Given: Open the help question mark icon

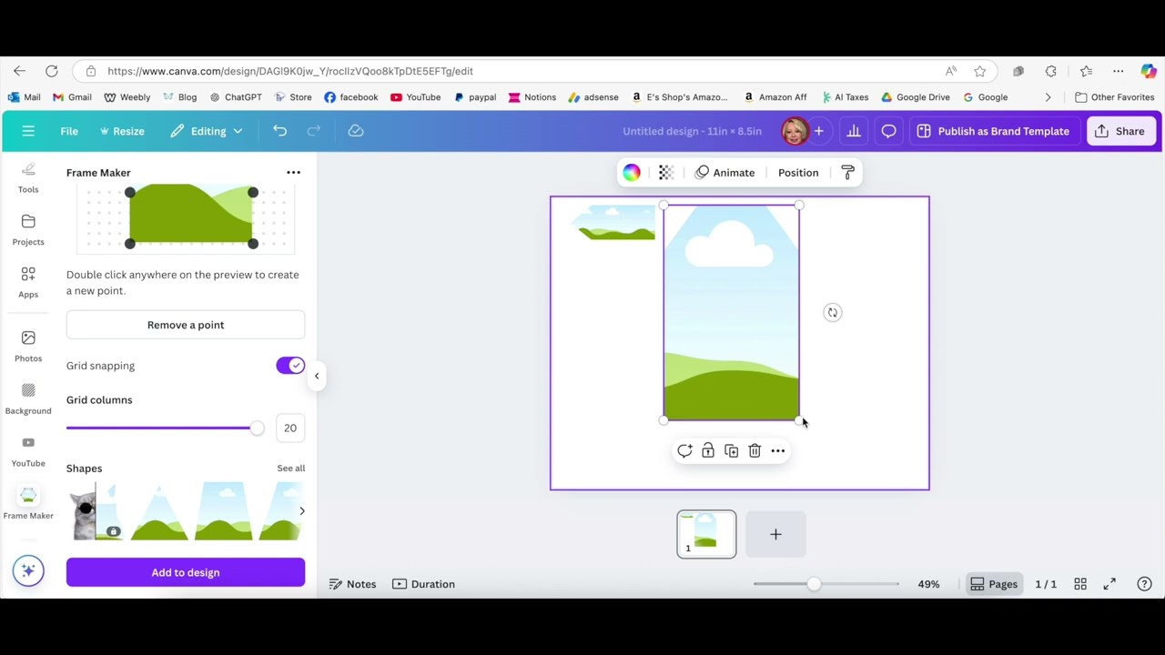Looking at the screenshot, I should tap(1144, 584).
